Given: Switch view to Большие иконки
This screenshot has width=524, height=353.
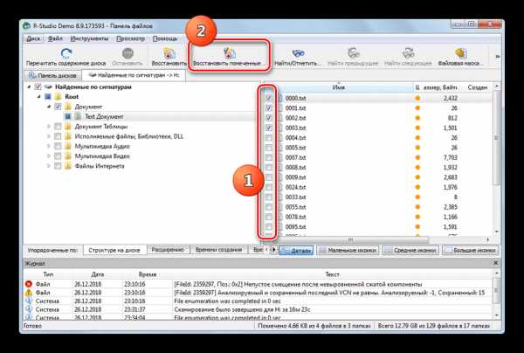Looking at the screenshot, I should coord(471,250).
